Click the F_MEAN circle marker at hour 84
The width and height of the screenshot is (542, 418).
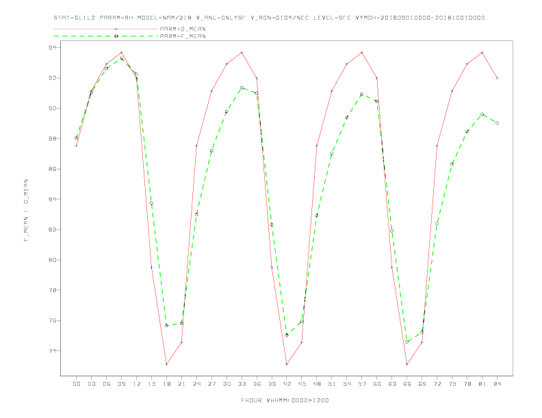click(497, 123)
